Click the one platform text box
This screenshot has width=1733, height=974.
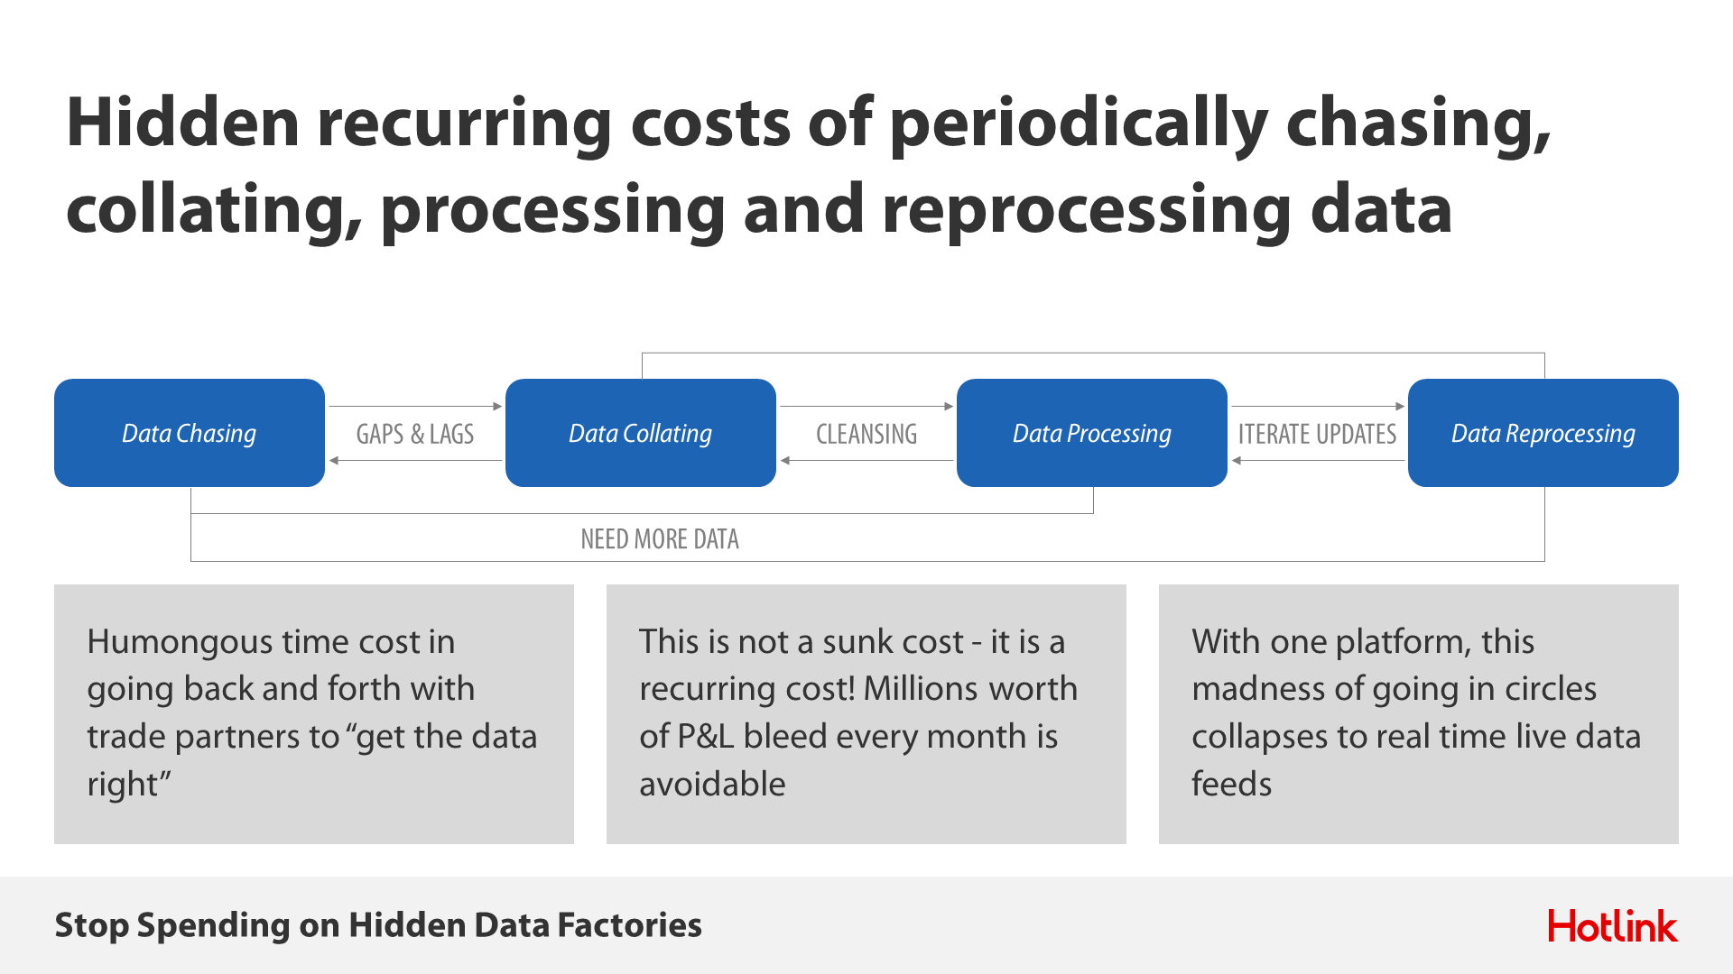(x=1419, y=714)
